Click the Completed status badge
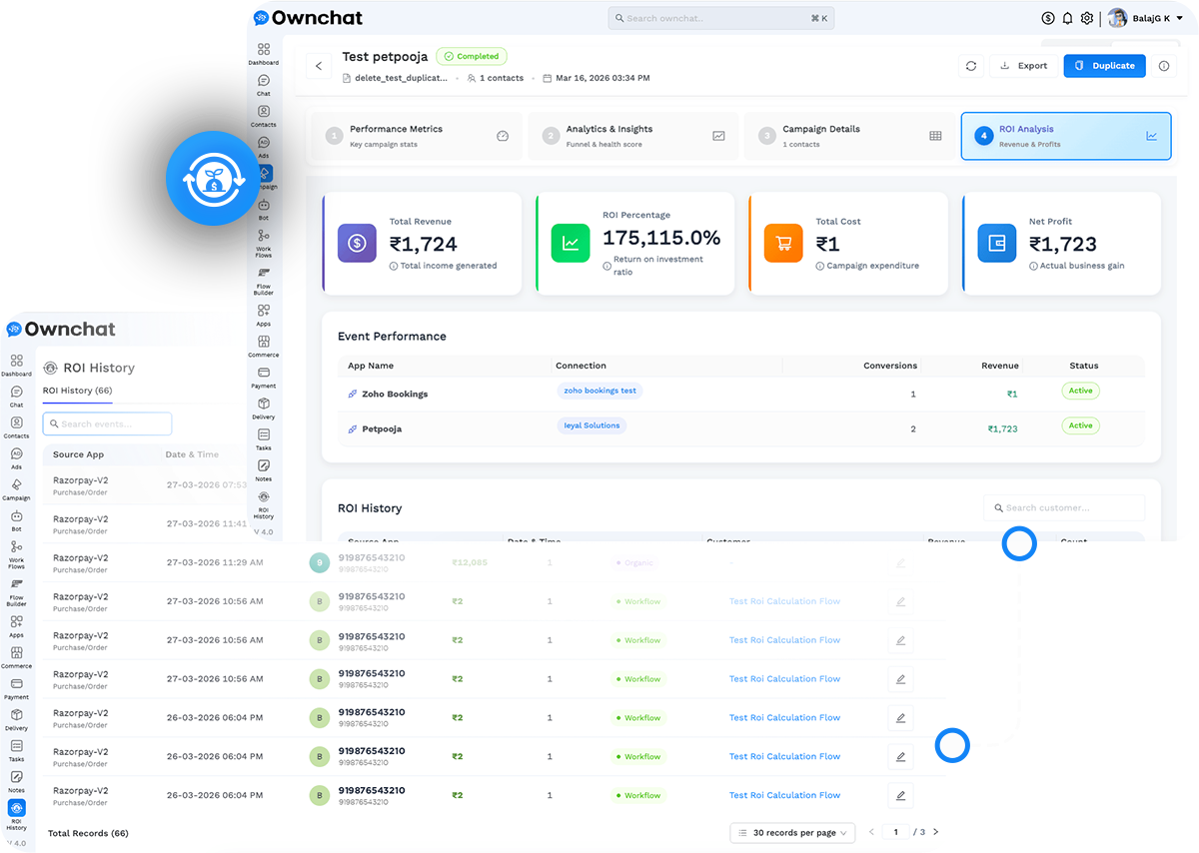This screenshot has height=853, width=1199. click(471, 56)
